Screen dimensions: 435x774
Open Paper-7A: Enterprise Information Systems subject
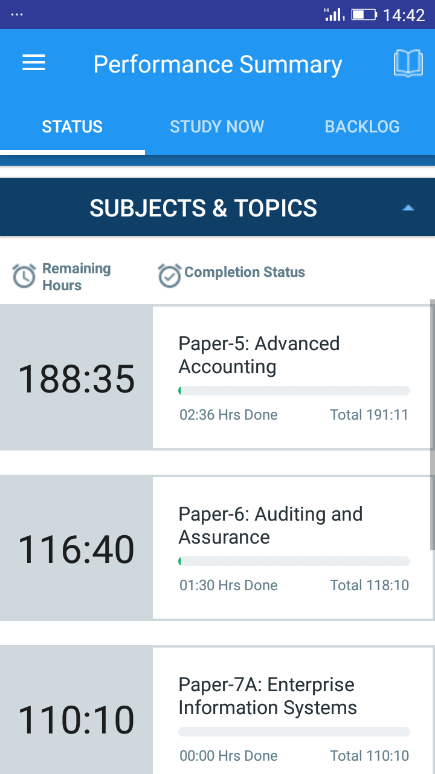point(268,695)
